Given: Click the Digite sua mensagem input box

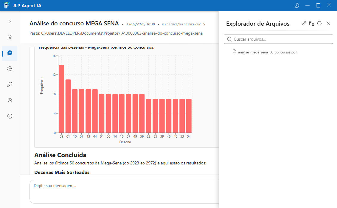Looking at the screenshot, I should (x=119, y=191).
